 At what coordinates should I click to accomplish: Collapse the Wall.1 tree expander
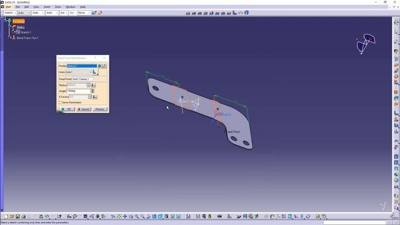point(10,26)
